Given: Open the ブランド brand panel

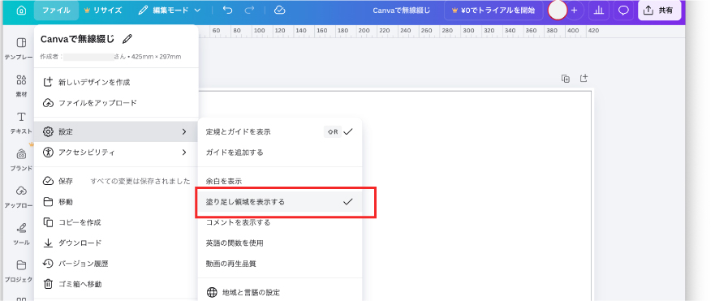Looking at the screenshot, I should click(x=21, y=160).
